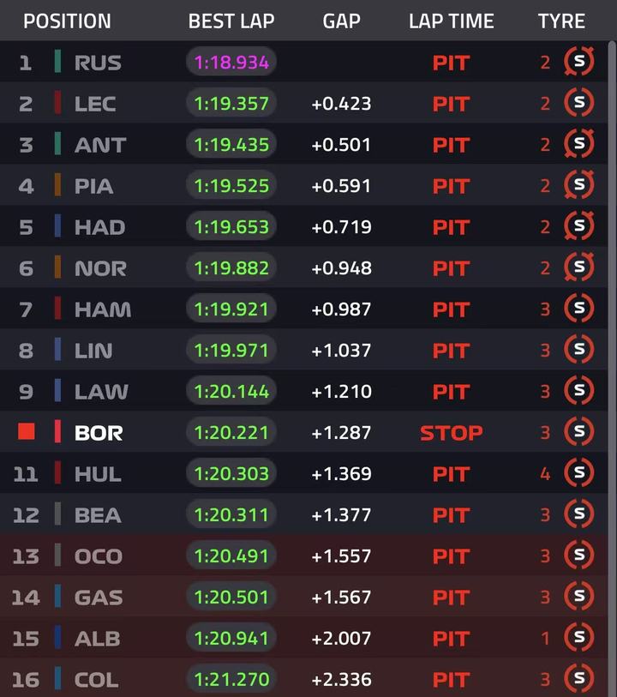
Task: Open driver RUS in first position
Action: coord(98,63)
